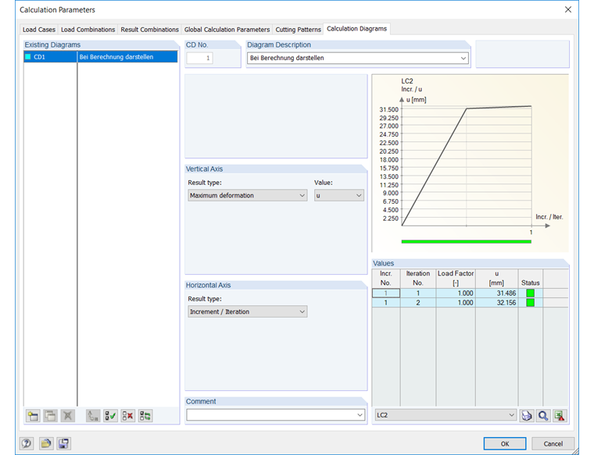Screen dimensions: 594x455
Task: Click the floppy disk save icon
Action: (63, 443)
